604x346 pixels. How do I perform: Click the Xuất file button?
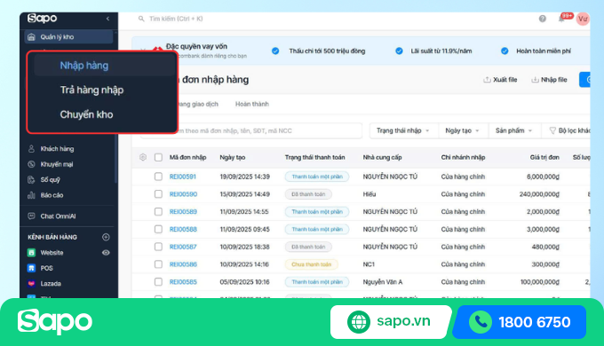(500, 80)
